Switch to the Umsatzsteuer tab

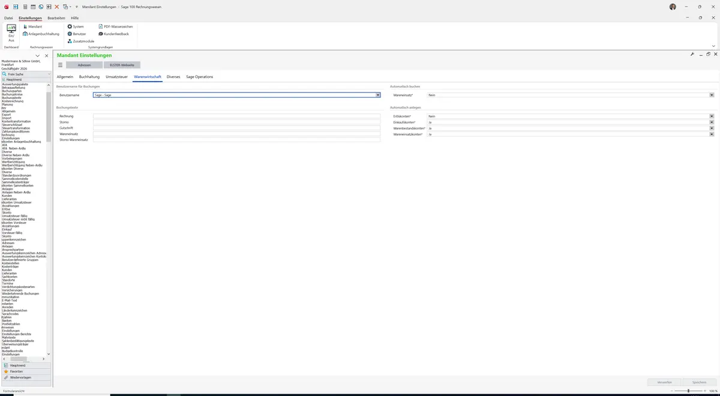pyautogui.click(x=116, y=77)
